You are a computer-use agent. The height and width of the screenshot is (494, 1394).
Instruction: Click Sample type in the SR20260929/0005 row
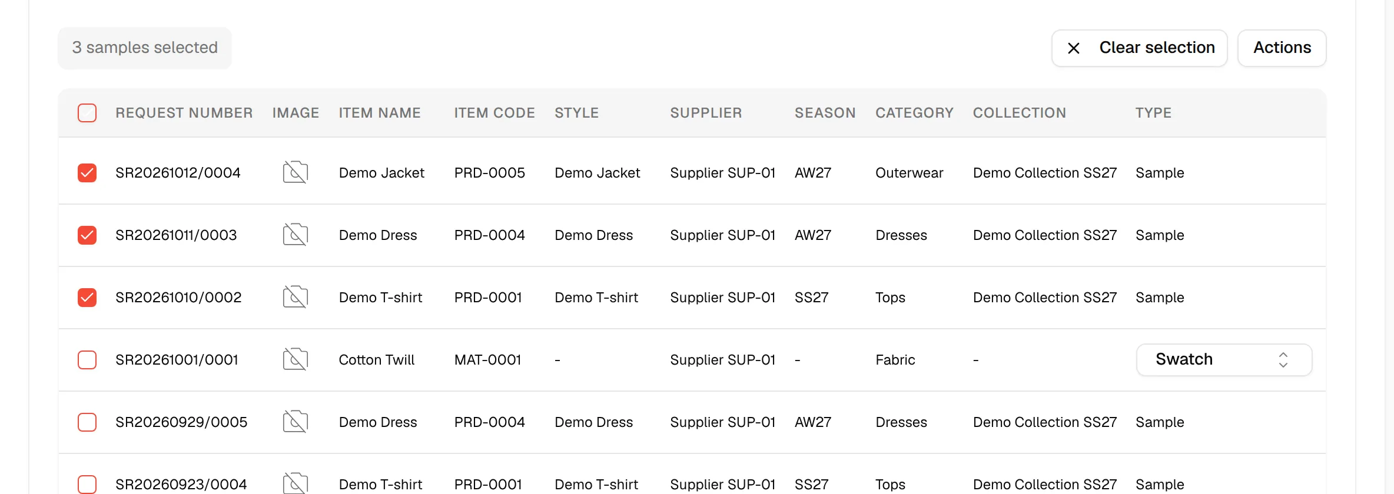(1160, 422)
